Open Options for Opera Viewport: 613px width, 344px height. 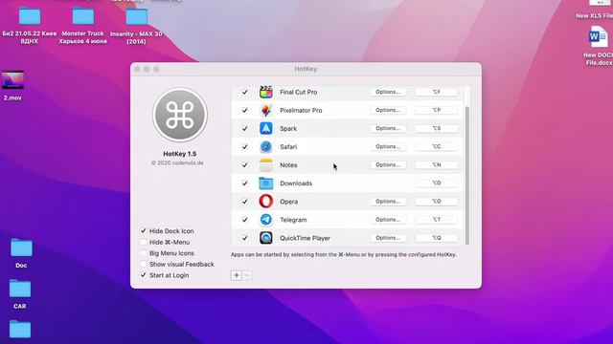point(388,202)
